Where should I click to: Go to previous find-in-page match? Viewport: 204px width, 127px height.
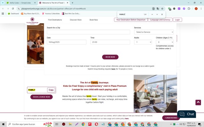coord(152,14)
